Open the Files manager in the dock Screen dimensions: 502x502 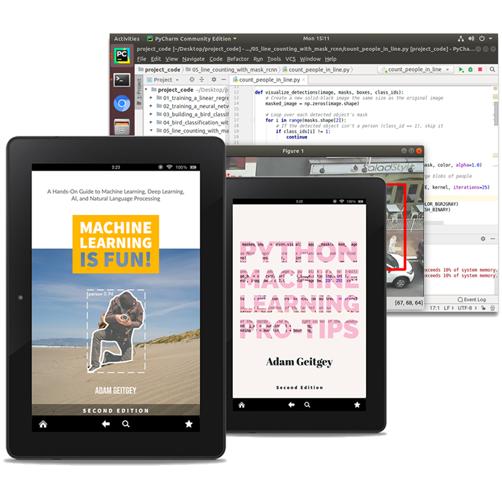tap(122, 127)
